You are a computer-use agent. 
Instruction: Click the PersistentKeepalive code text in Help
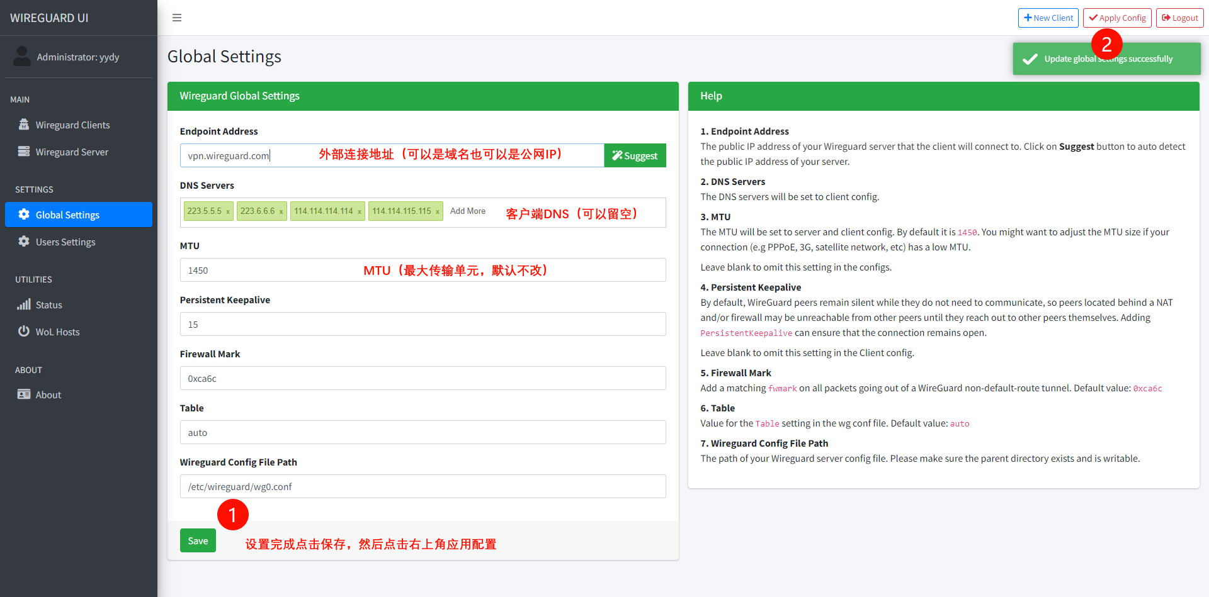click(746, 333)
